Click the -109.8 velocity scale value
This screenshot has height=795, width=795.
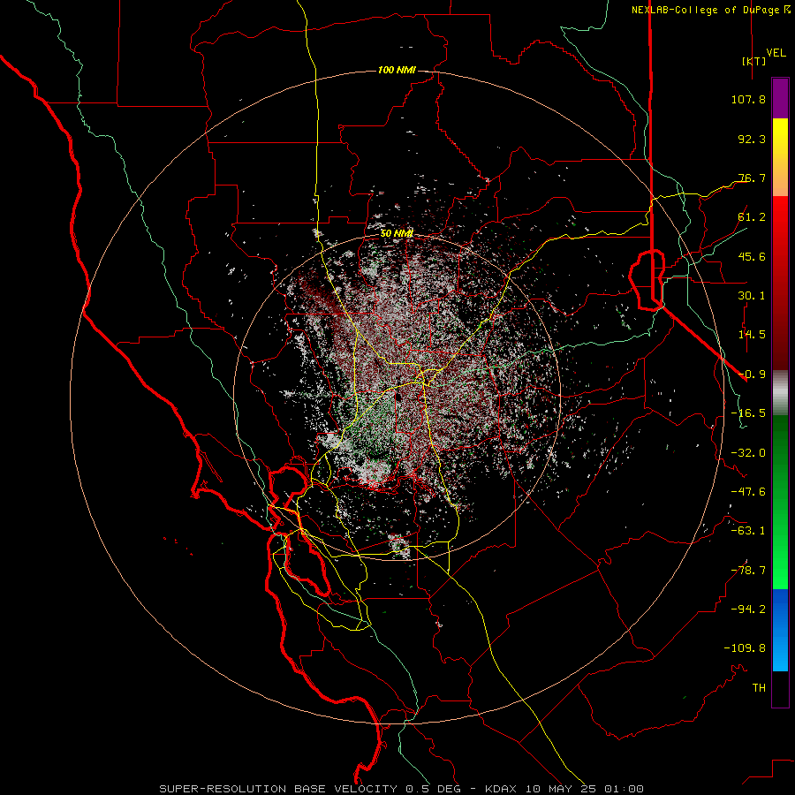745,648
